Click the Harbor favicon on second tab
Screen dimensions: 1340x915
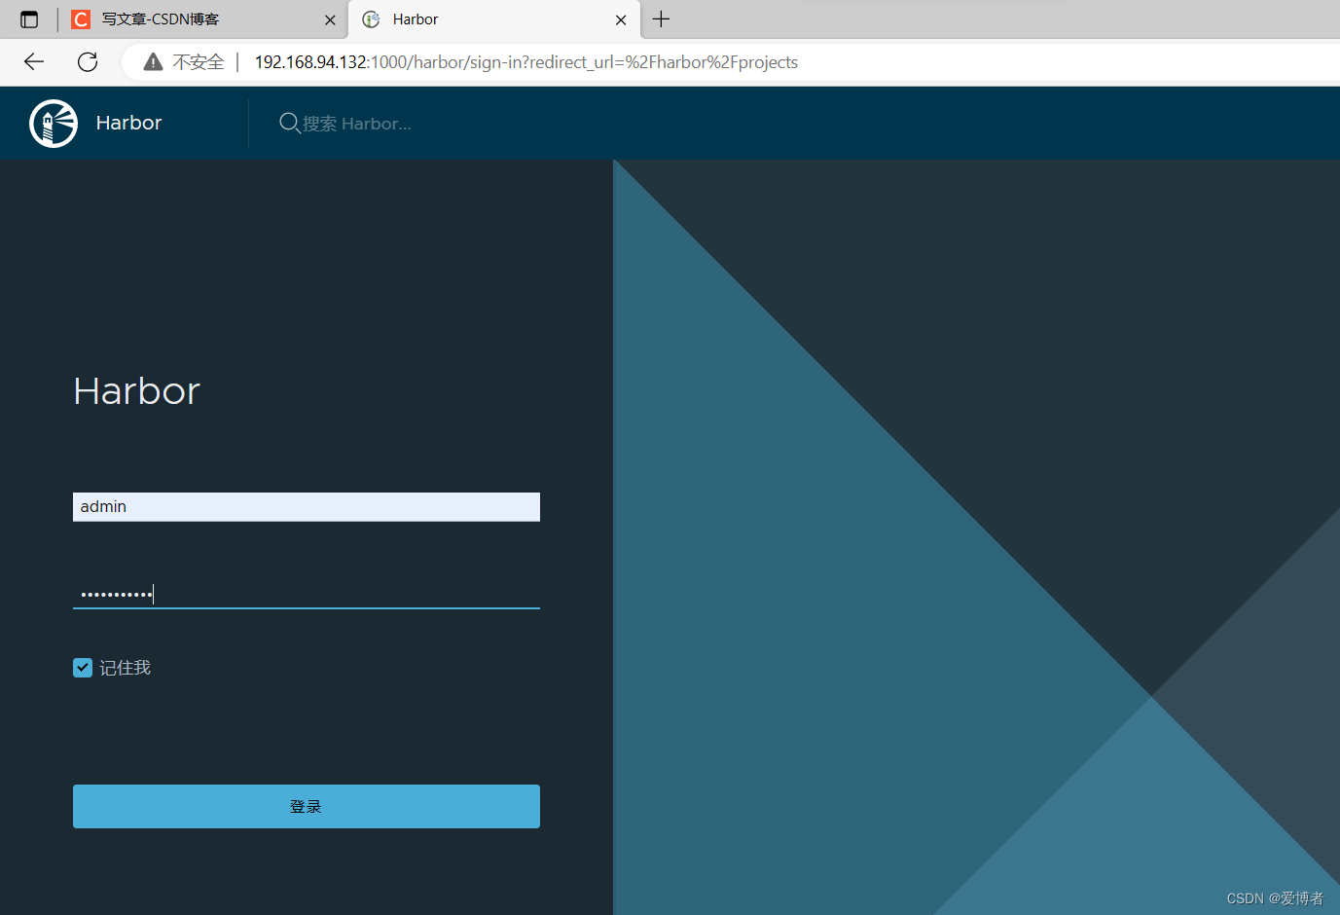click(x=371, y=19)
